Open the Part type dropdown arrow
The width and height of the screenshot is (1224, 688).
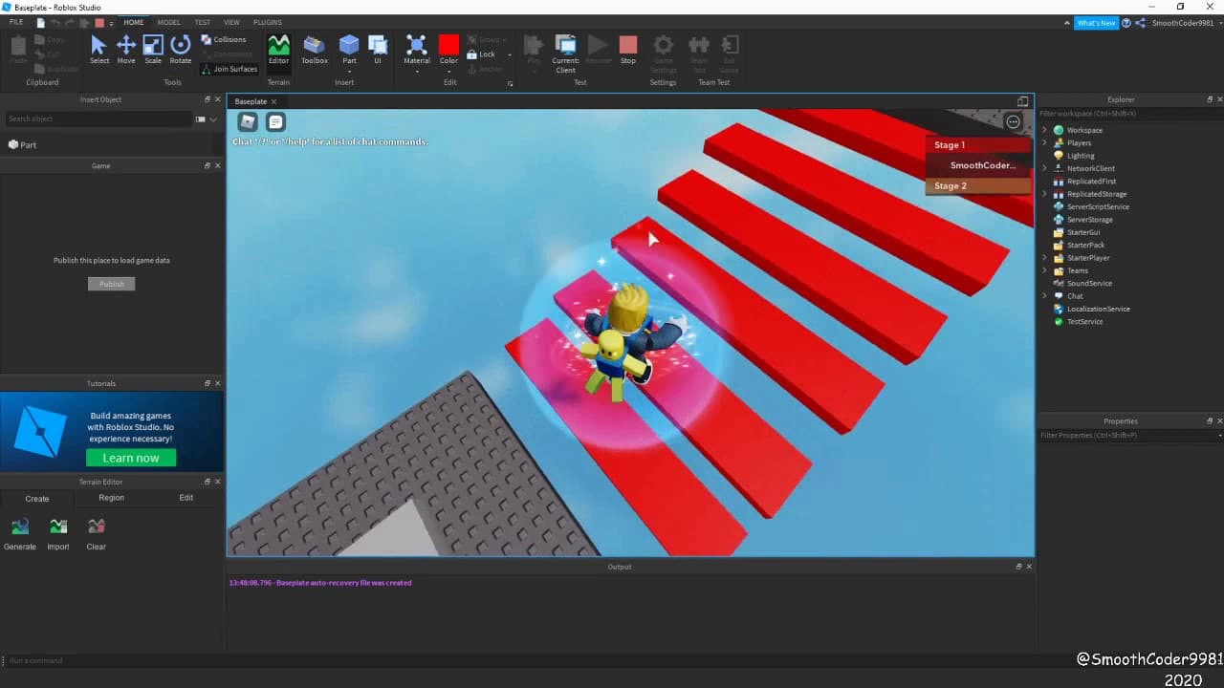point(349,72)
